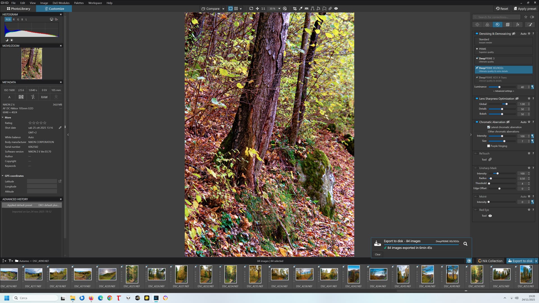Open the Color corrections tab
Image resolution: width=539 pixels, height=303 pixels.
tap(487, 25)
